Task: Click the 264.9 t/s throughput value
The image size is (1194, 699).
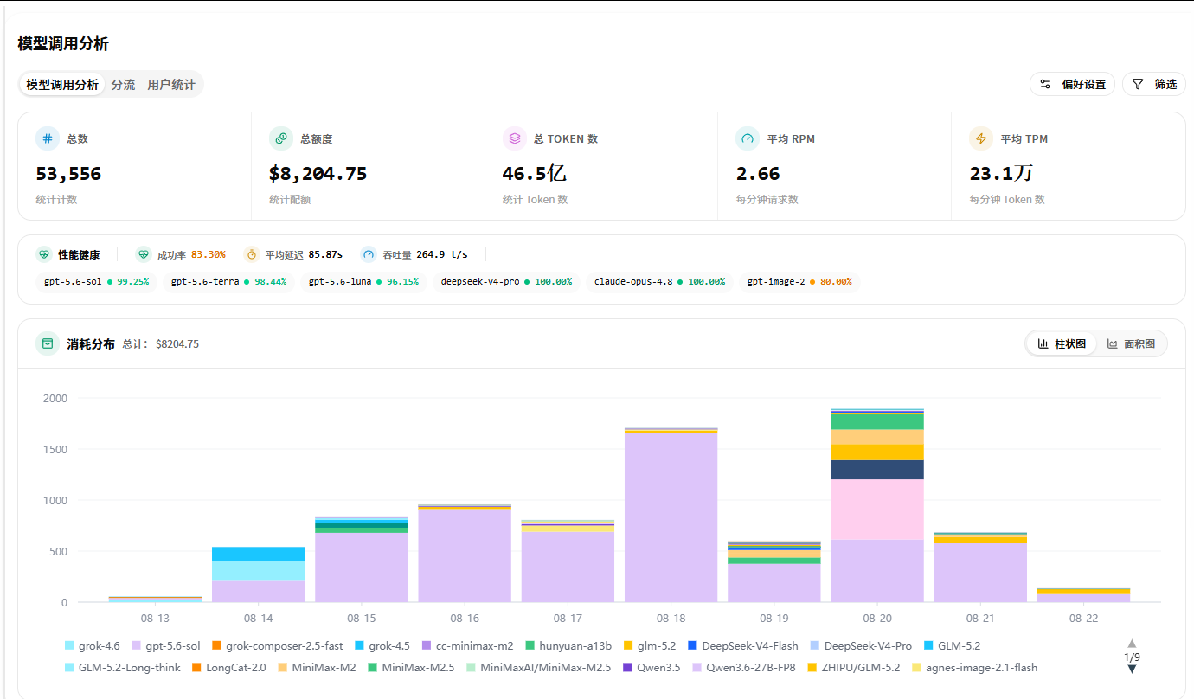Action: (442, 254)
